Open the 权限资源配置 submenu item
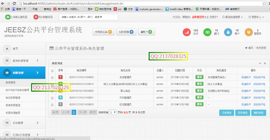270x140 pixels. coord(13,113)
